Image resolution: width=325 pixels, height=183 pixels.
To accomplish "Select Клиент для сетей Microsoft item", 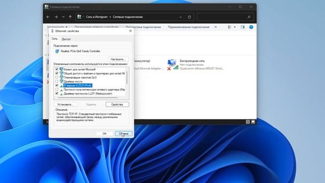I will [80, 69].
